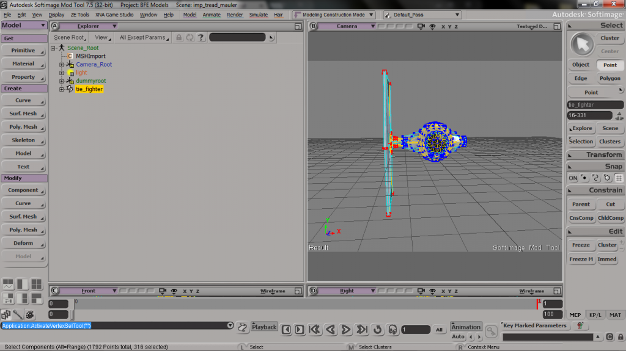Open the ZE Tools menu
626x351 pixels.
point(79,15)
